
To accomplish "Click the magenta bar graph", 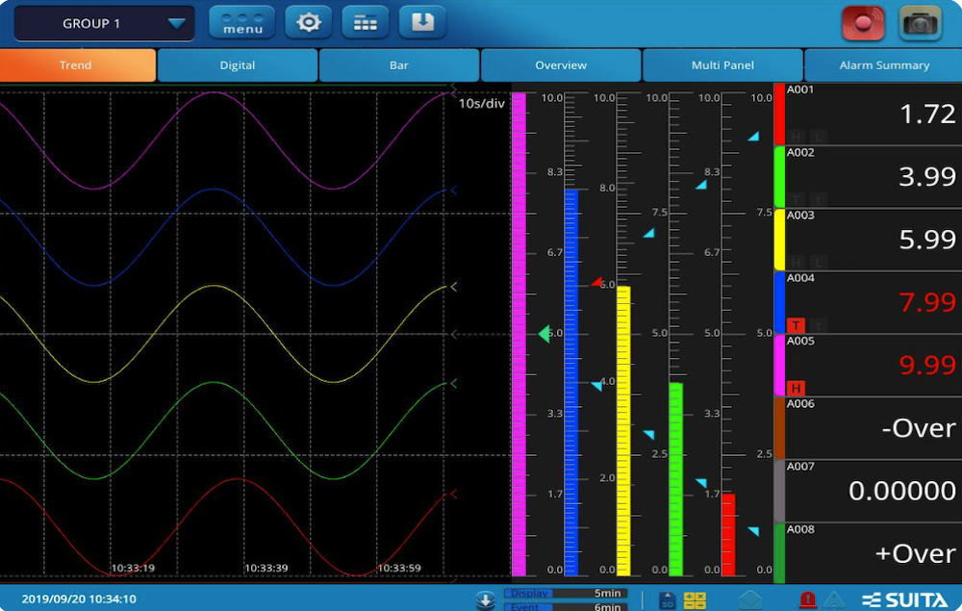I will pyautogui.click(x=519, y=334).
